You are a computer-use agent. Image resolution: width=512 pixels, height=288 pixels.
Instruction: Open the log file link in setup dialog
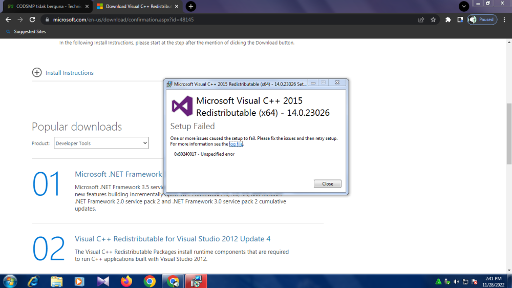point(236,144)
